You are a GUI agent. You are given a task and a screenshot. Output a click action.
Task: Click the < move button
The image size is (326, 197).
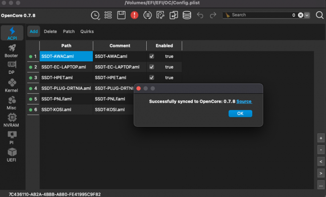pyautogui.click(x=321, y=162)
